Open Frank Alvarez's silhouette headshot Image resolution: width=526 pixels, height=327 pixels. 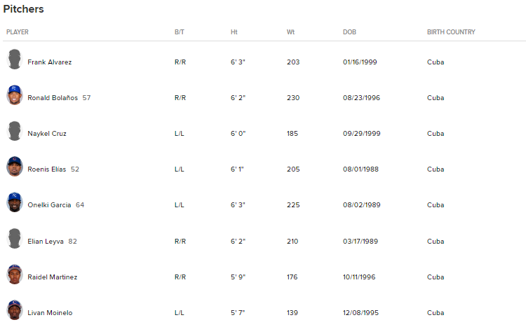[15, 60]
